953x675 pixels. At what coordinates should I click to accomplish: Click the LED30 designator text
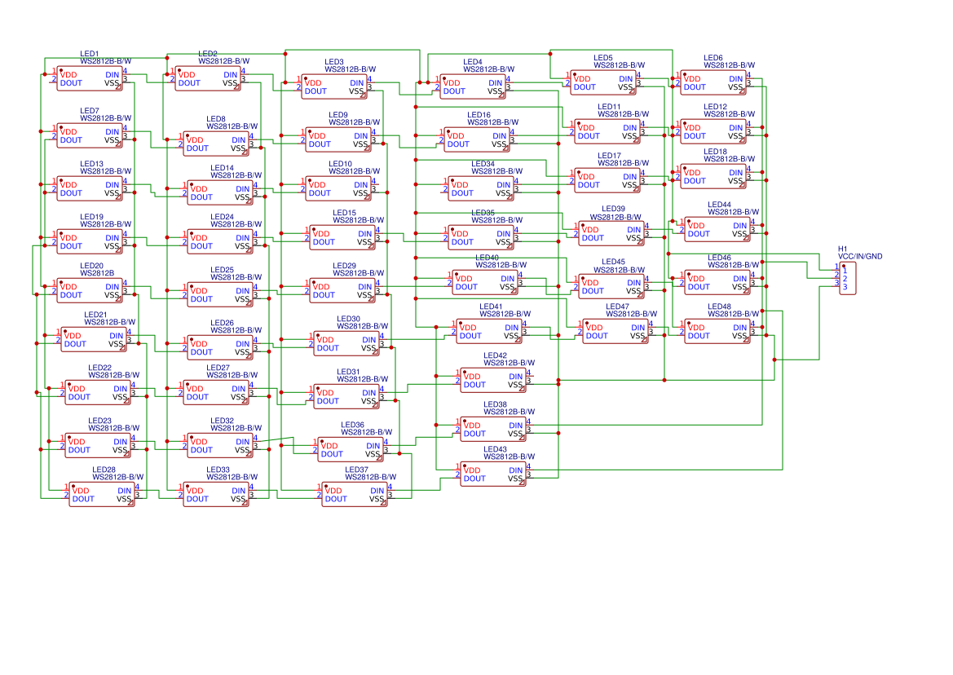(349, 319)
